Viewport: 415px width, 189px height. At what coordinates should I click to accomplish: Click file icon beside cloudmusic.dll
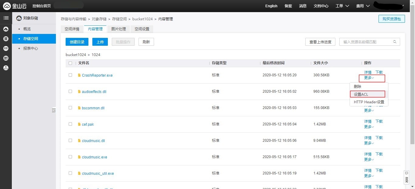click(79, 141)
